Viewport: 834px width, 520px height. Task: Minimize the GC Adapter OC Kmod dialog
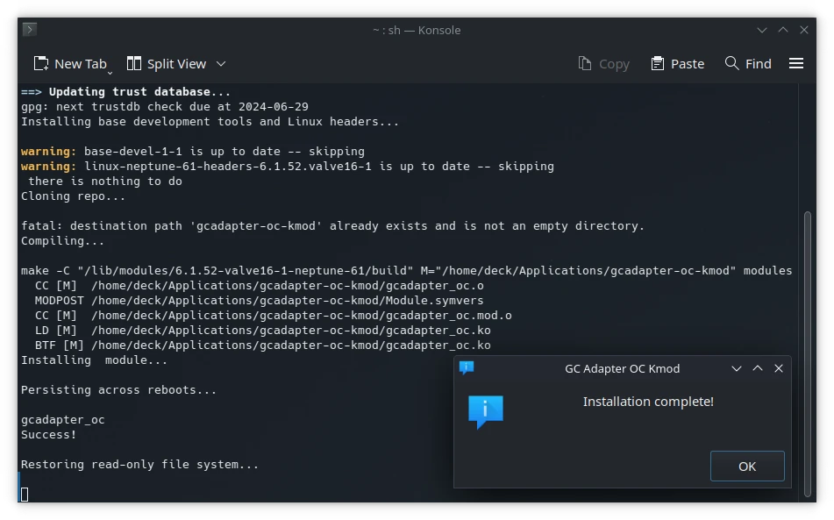(736, 368)
